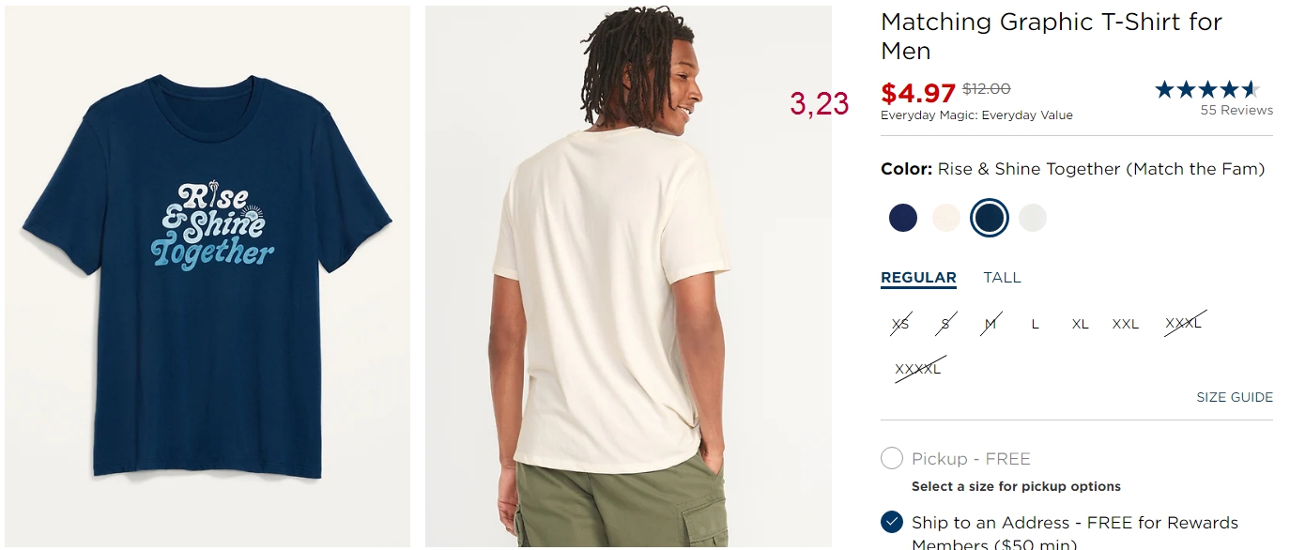Click the crossed-out XXXL size
This screenshot has height=550, width=1290.
click(x=1184, y=324)
